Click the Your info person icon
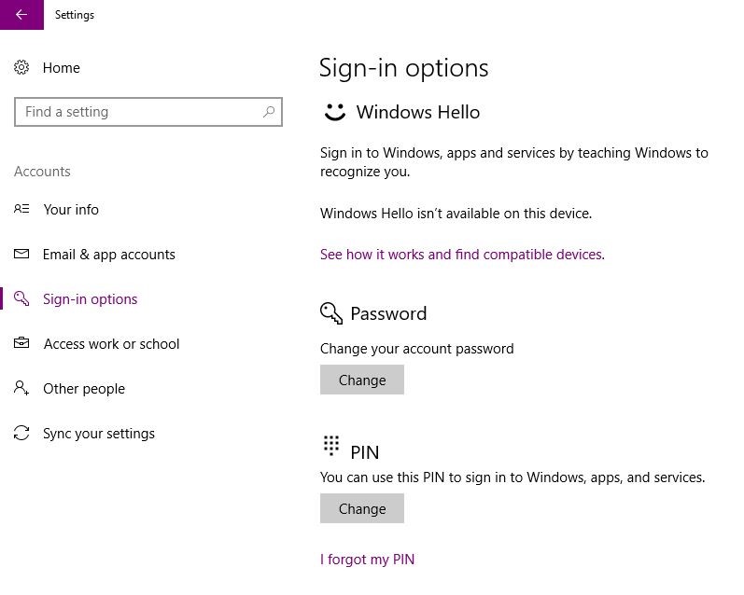Image resolution: width=744 pixels, height=595 pixels. (x=21, y=210)
